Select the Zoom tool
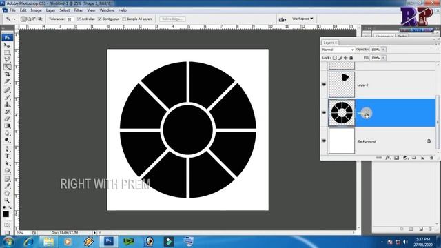 [x=7, y=200]
